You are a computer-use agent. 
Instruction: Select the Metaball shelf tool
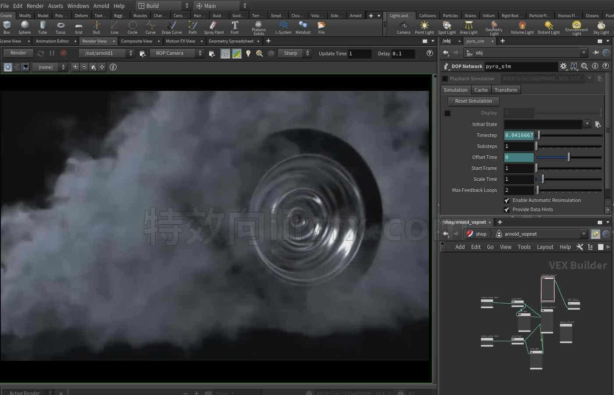303,27
